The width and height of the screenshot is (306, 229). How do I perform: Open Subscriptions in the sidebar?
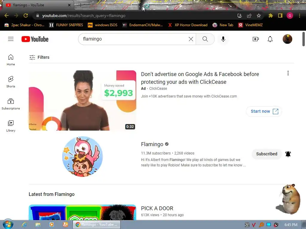11,104
